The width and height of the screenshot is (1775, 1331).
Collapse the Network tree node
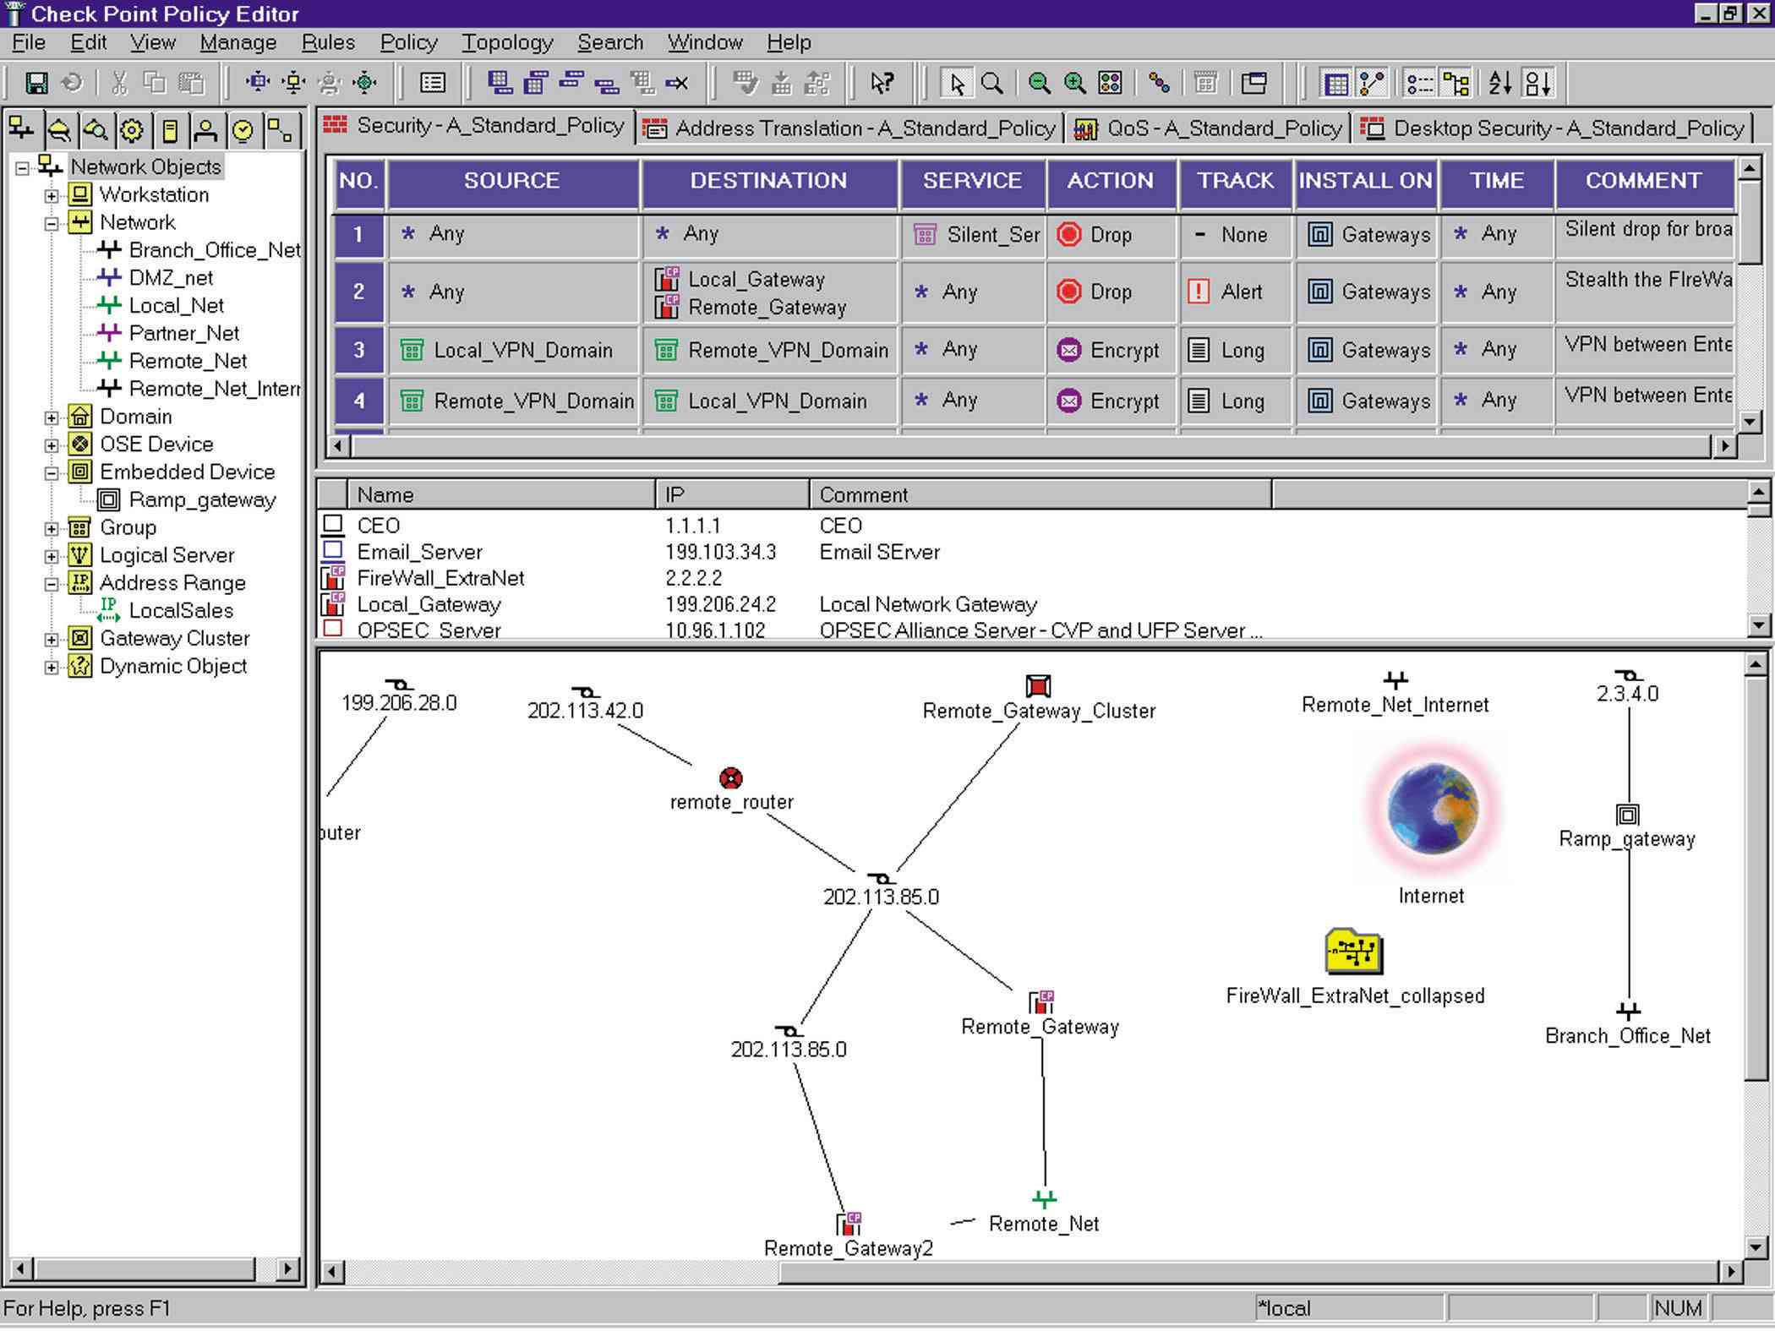click(52, 223)
